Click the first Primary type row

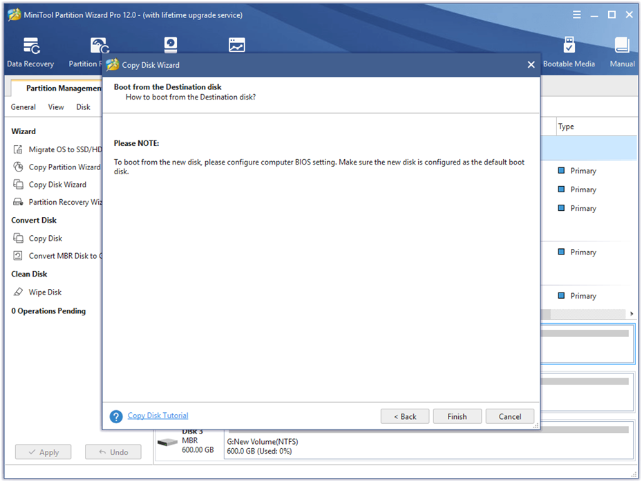tap(583, 171)
